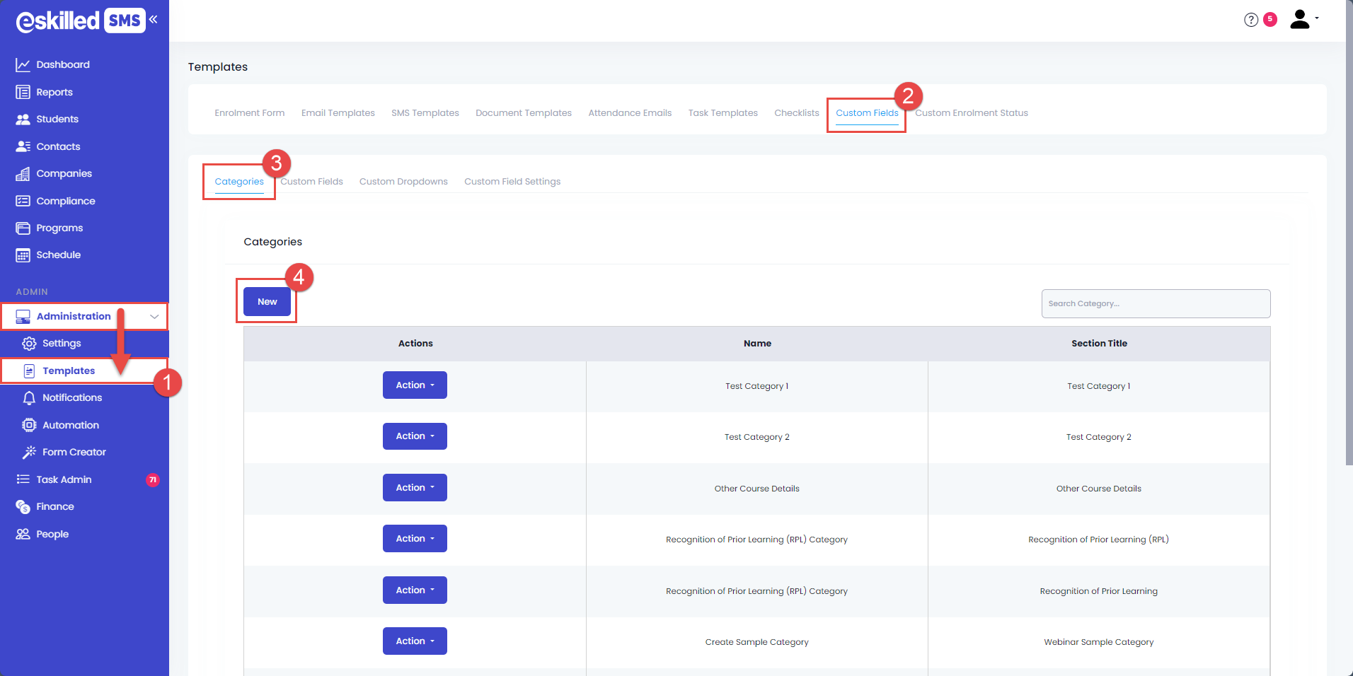Open the Custom Dropdowns sub-tab
Screen dimensions: 1353x676
pyautogui.click(x=403, y=182)
